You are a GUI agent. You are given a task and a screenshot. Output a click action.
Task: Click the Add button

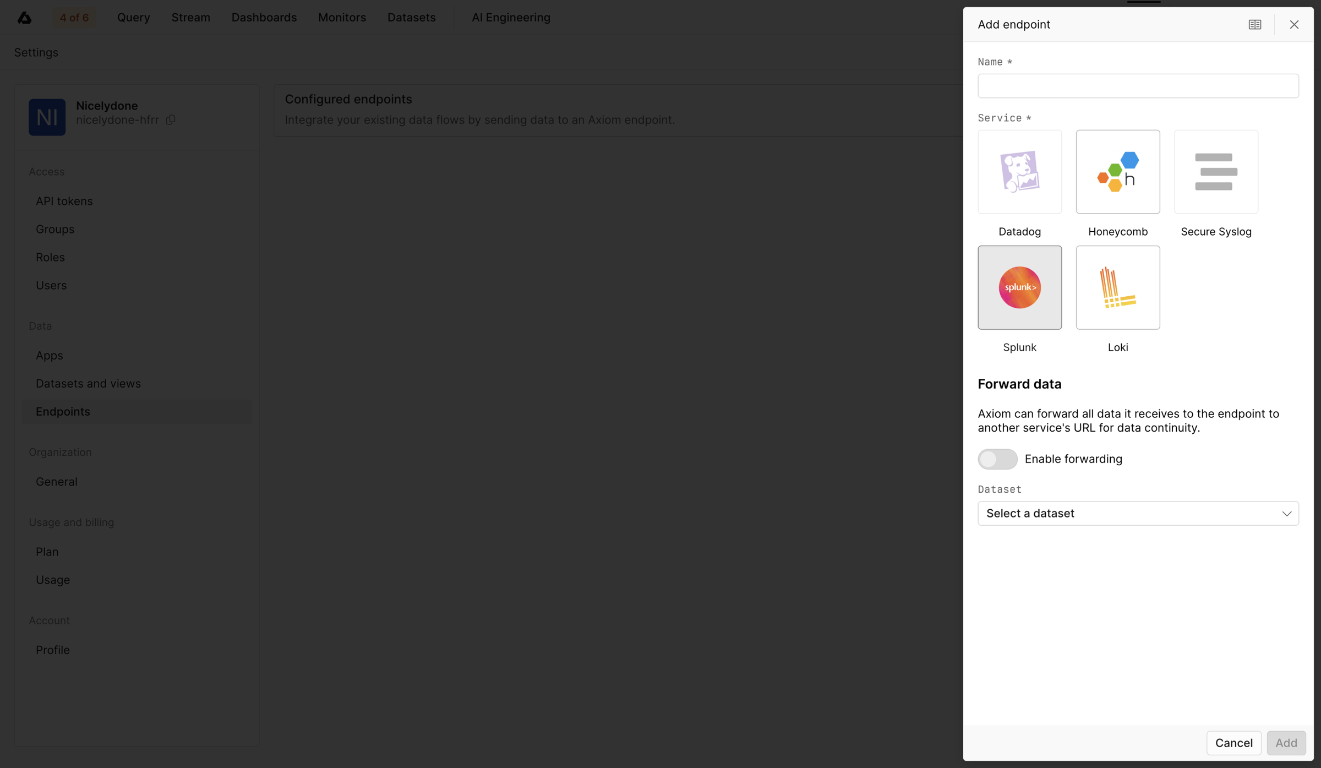tap(1286, 743)
